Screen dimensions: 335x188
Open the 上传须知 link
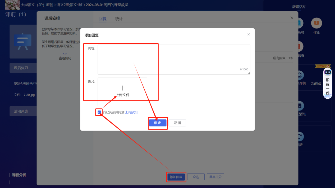[x=131, y=112]
